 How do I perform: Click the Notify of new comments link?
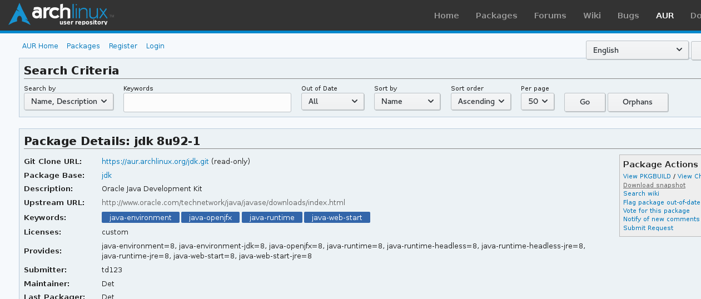click(x=661, y=219)
